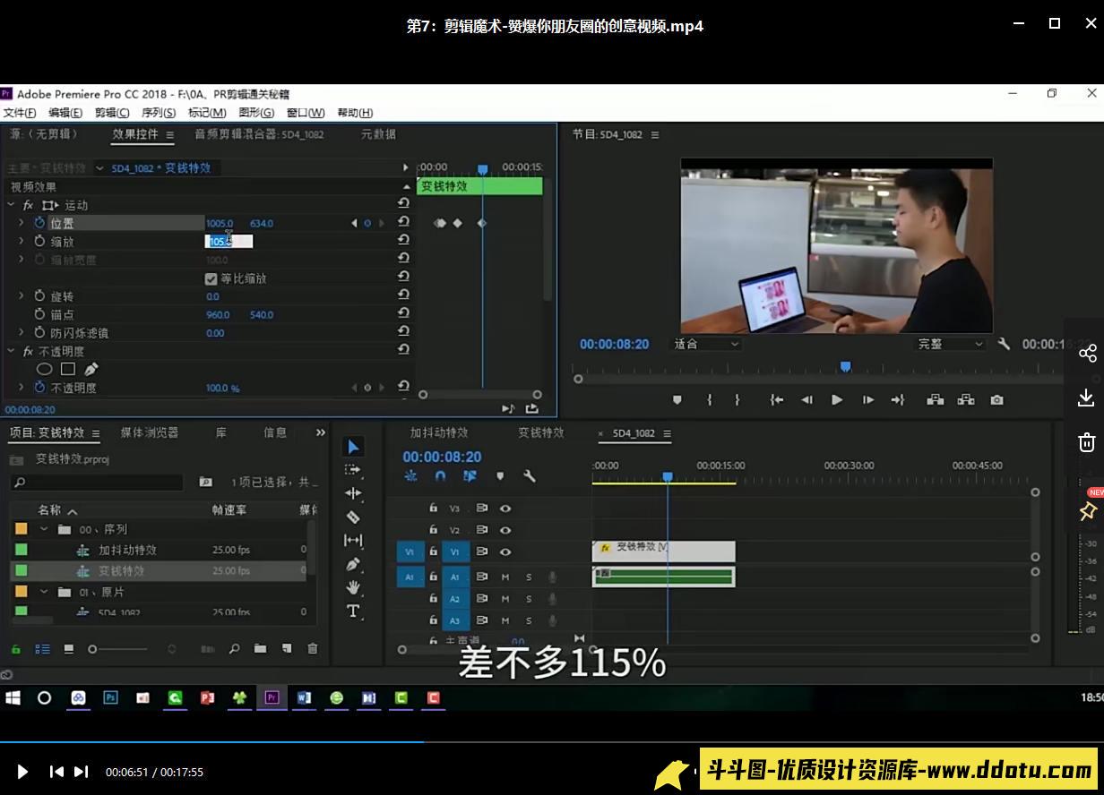The image size is (1104, 795).
Task: Solo audio track A1
Action: 529,577
